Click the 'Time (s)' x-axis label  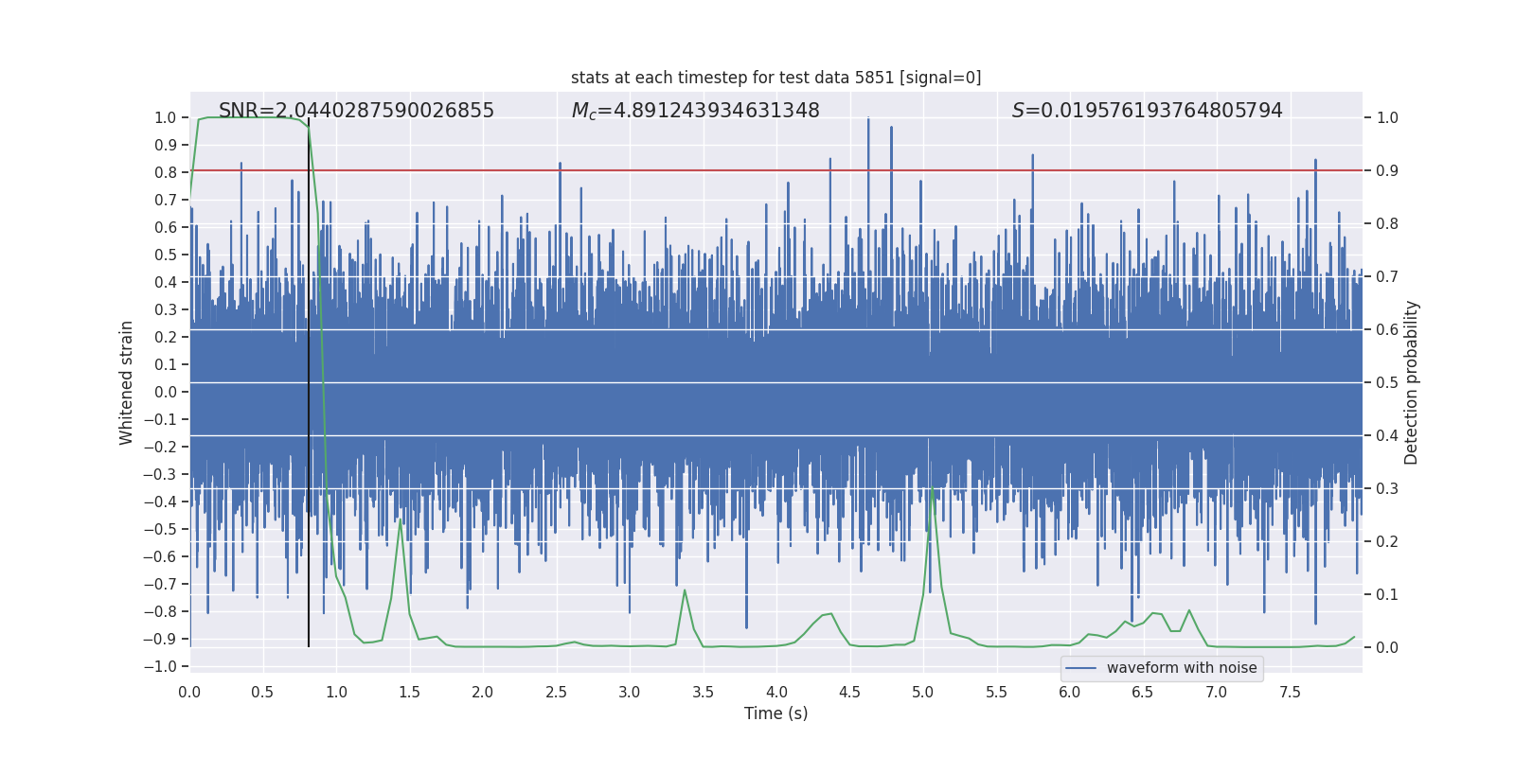click(x=775, y=713)
